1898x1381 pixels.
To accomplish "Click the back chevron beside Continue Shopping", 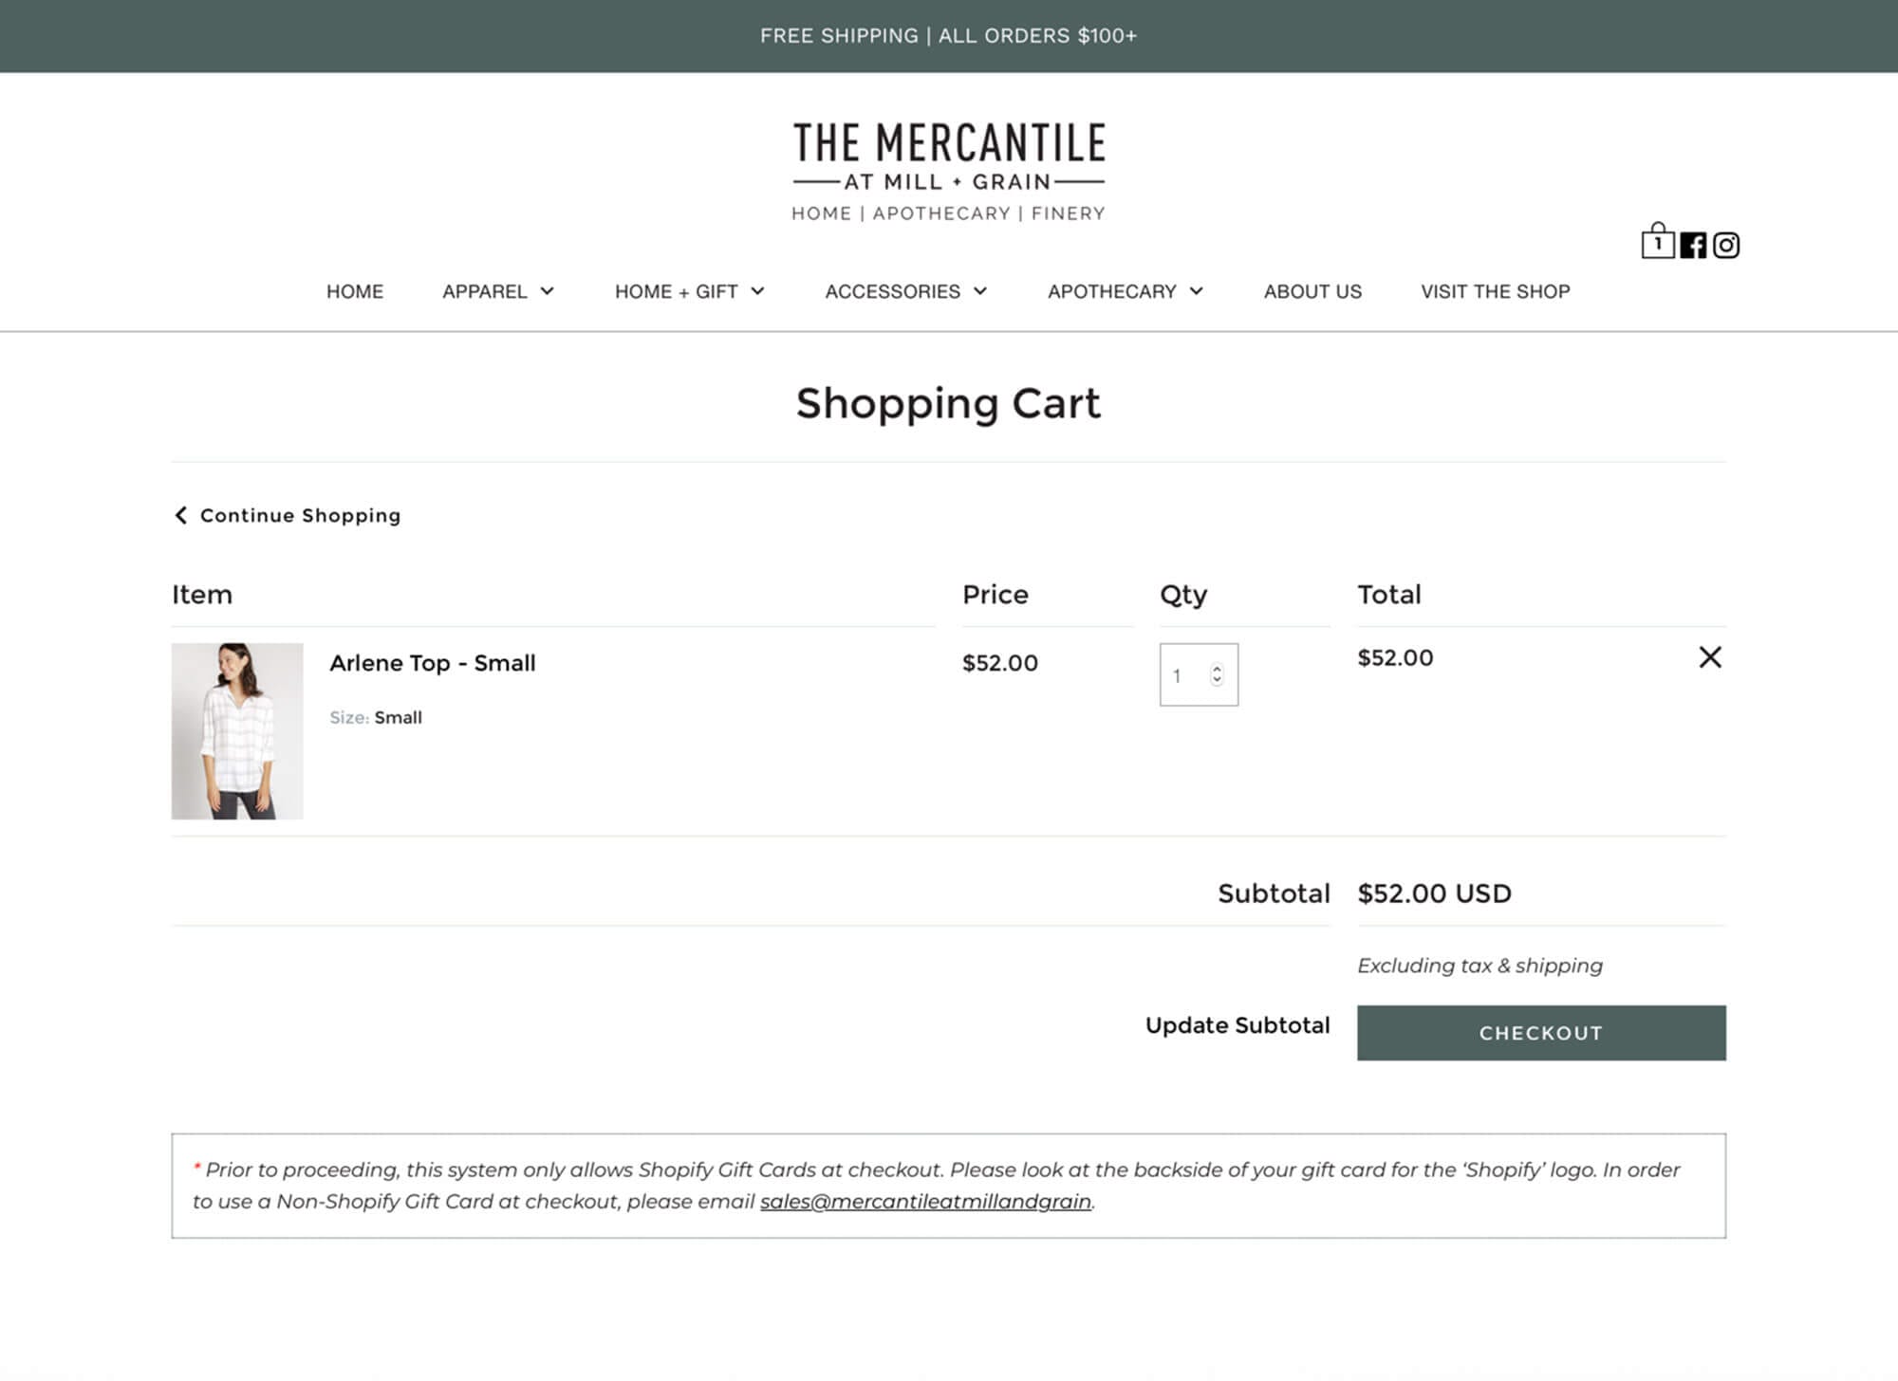I will coord(180,515).
